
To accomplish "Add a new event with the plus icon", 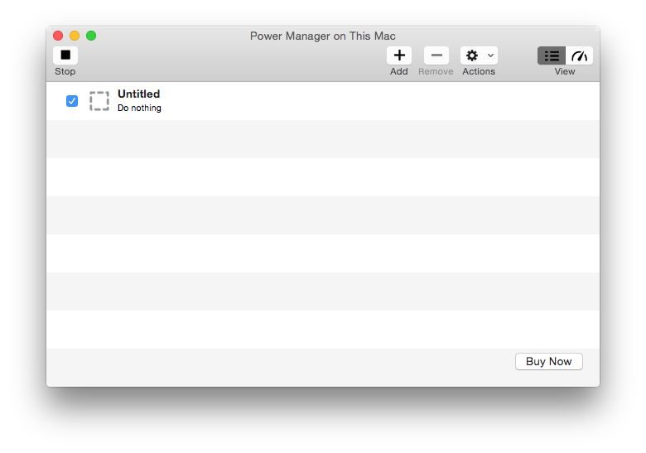I will coord(399,55).
